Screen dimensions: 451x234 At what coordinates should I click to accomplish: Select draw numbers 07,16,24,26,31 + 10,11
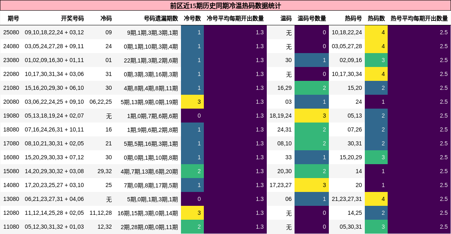(54, 129)
